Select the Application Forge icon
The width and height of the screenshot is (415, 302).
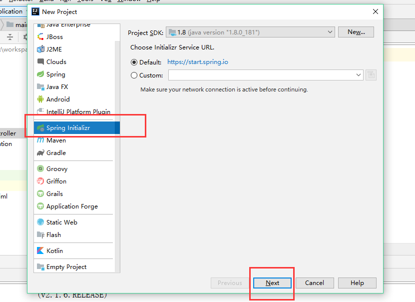(x=40, y=206)
